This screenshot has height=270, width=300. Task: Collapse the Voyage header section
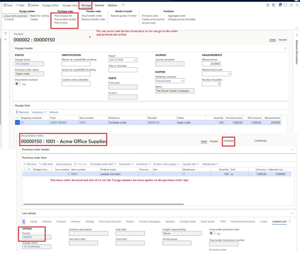[285, 48]
